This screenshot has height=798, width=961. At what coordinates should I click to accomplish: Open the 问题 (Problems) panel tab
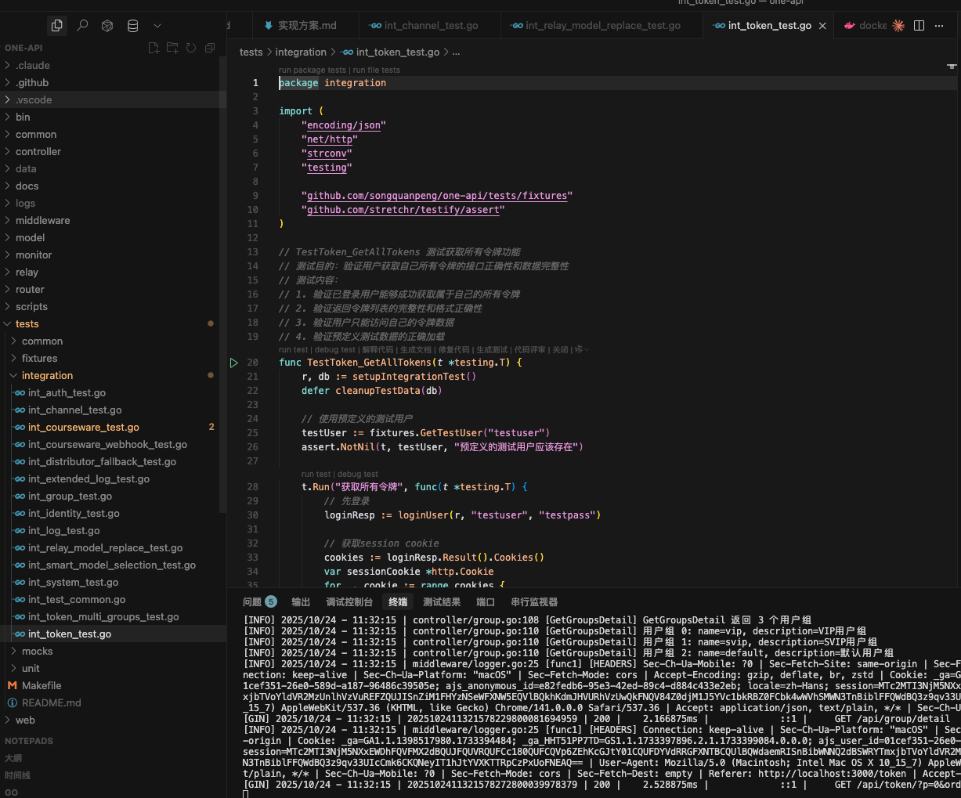(x=252, y=602)
